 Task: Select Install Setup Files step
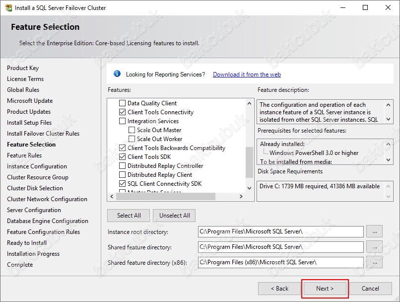(29, 123)
